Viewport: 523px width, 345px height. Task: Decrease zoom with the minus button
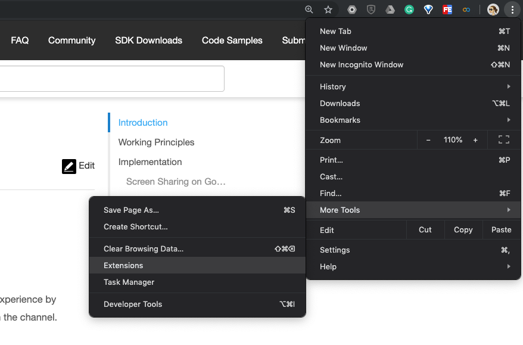pyautogui.click(x=428, y=140)
